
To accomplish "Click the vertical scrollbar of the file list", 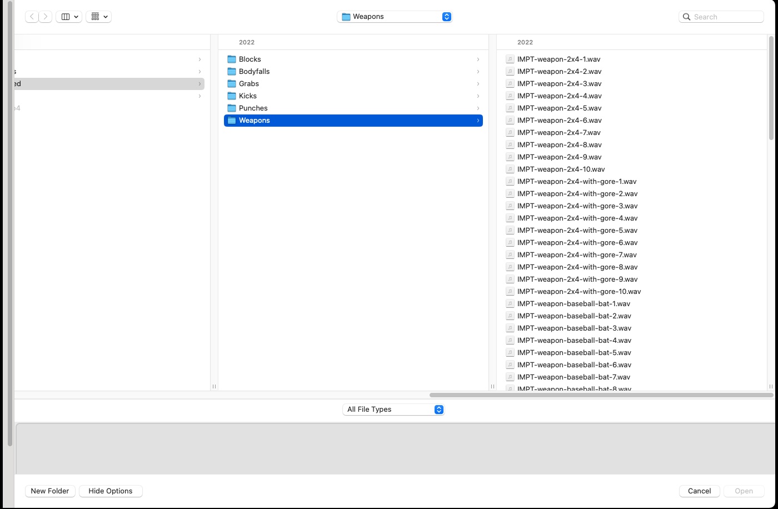I will pos(771,88).
